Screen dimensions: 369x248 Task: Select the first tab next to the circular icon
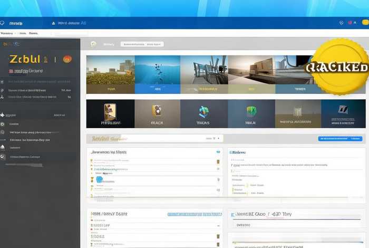[x=109, y=45]
